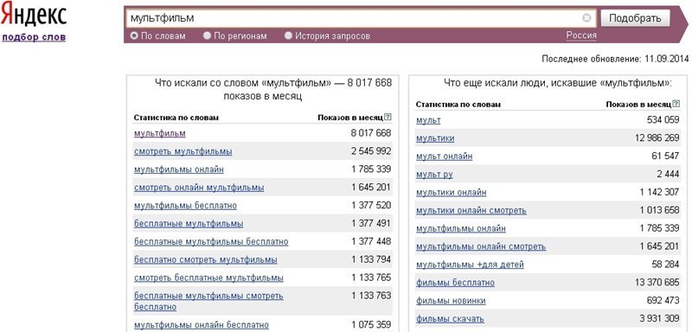692x332 pixels.
Task: Clear the search field with the X icon
Action: coord(586,18)
